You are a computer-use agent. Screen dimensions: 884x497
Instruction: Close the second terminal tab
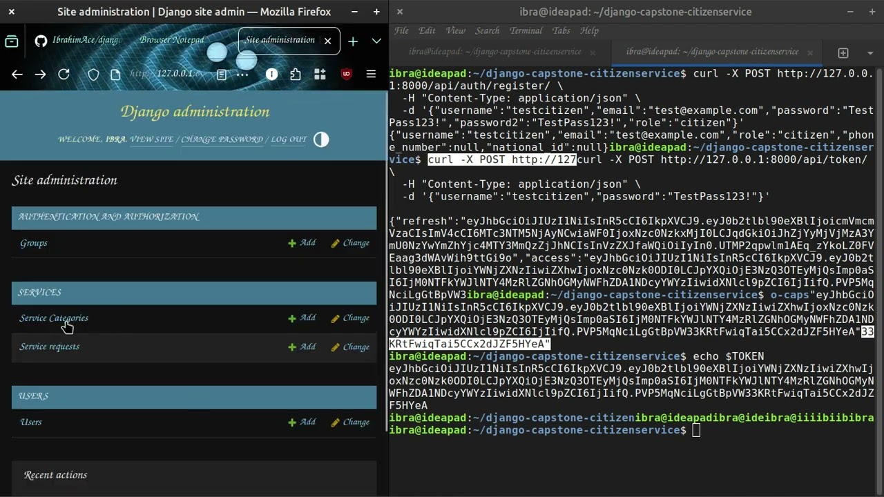pos(810,52)
